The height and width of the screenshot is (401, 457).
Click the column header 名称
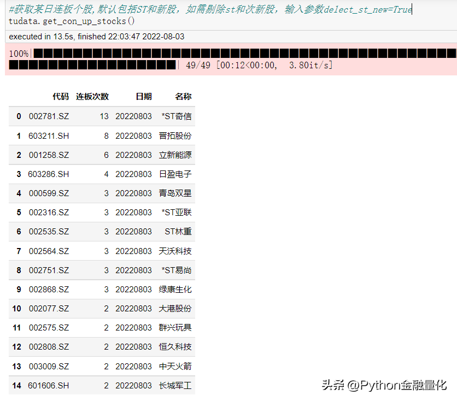pyautogui.click(x=183, y=96)
